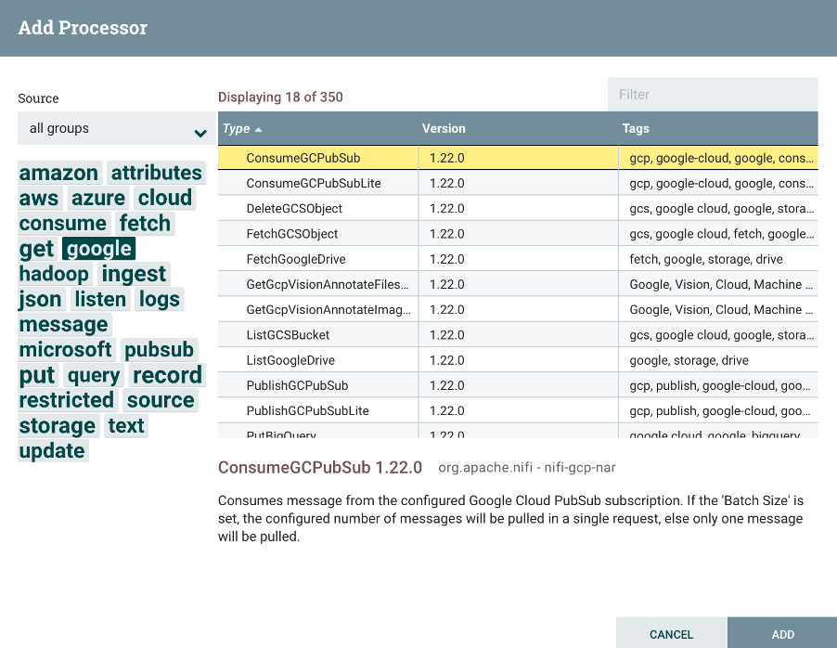Select the 'amazon' tag
The image size is (837, 648).
click(x=58, y=173)
